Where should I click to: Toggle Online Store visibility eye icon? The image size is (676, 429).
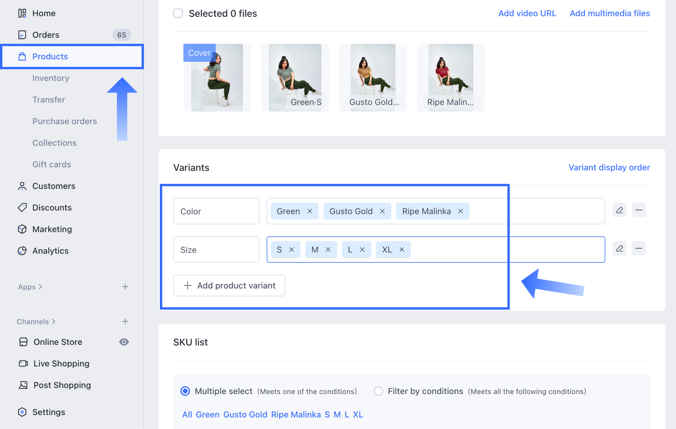[x=124, y=342]
